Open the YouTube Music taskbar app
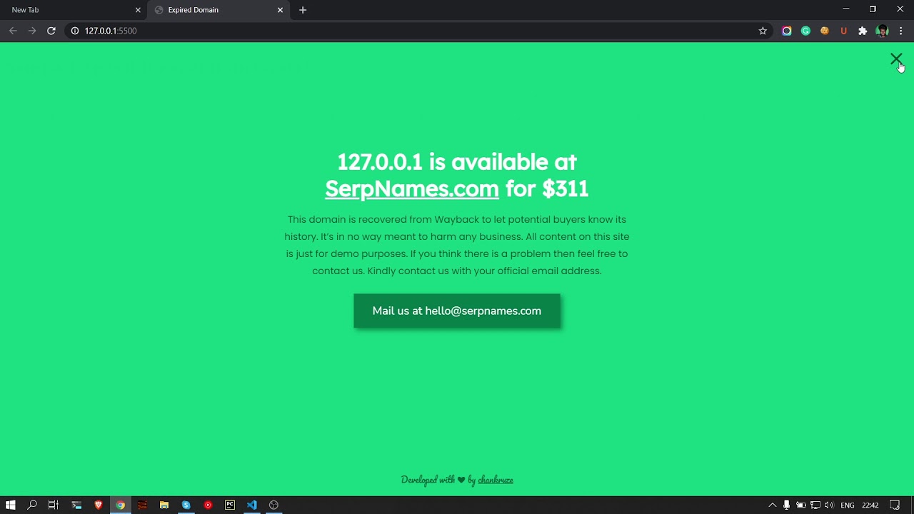Screen dimensions: 914x514 pos(208,505)
